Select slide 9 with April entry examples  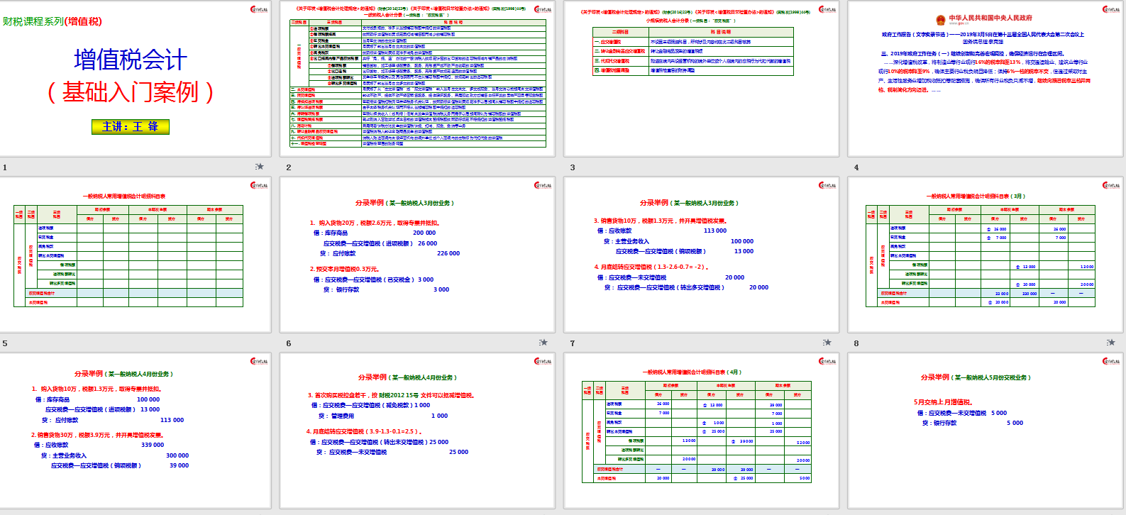135,430
